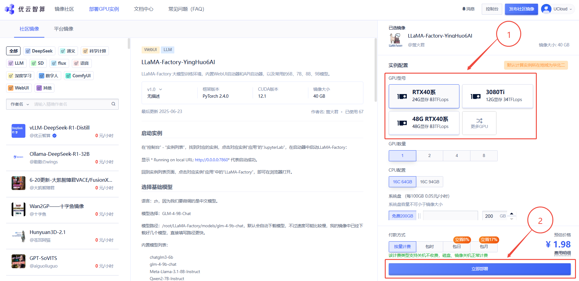
Task: Switch to 社区镜像 tab
Action: [29, 29]
